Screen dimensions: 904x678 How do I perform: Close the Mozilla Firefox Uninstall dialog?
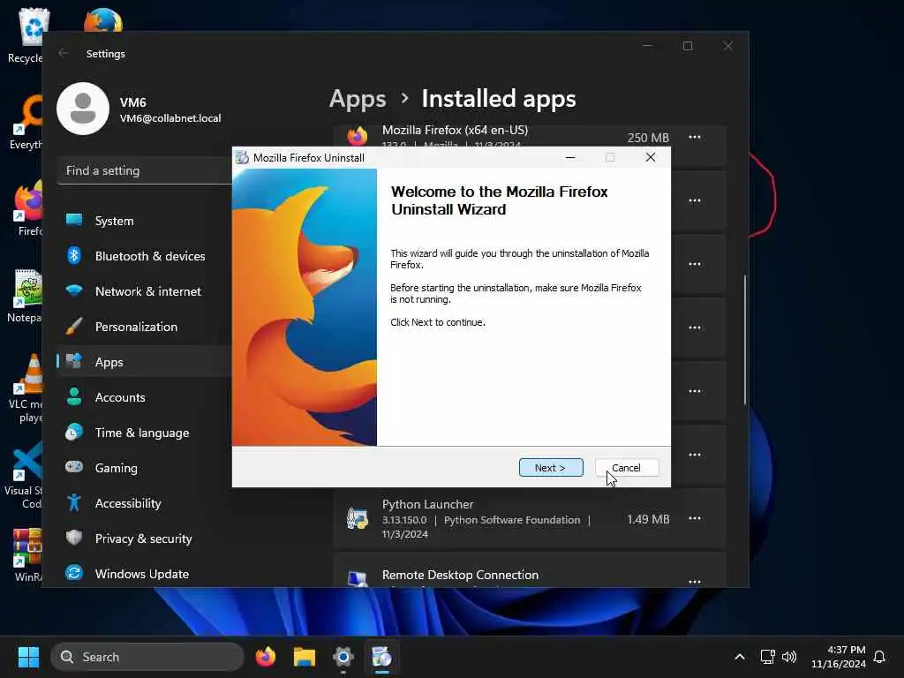click(x=651, y=157)
